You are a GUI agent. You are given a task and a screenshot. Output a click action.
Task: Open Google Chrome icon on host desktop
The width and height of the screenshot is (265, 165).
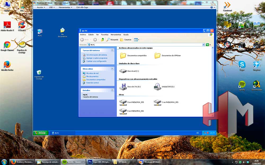[7, 46]
